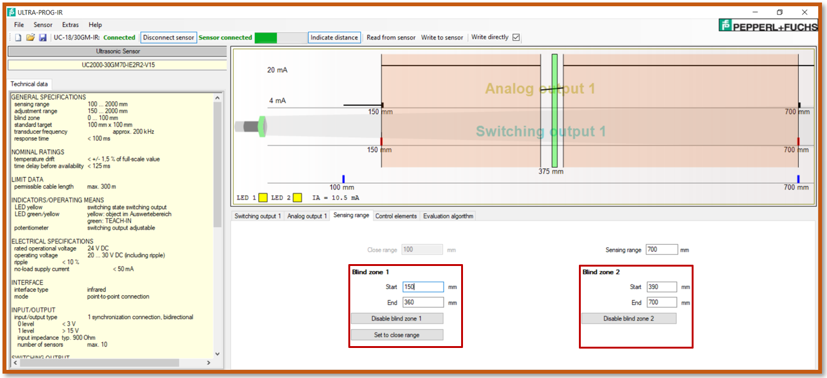The image size is (827, 378).
Task: Click the yellow LED 1 indicator
Action: tap(263, 198)
